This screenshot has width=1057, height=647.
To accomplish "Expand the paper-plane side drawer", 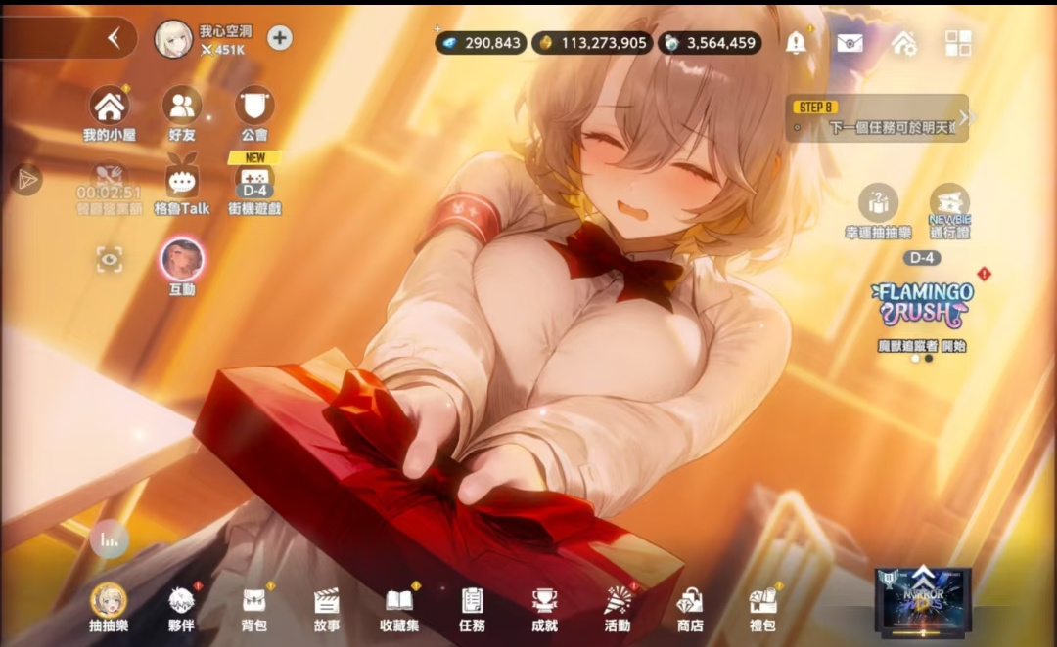I will [27, 180].
